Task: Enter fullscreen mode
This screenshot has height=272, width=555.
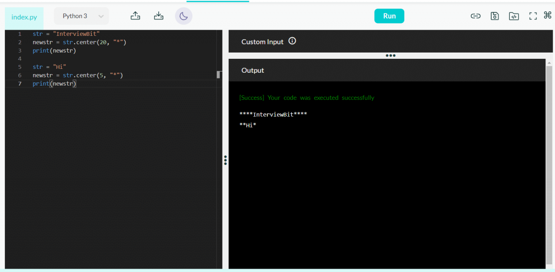Action: pyautogui.click(x=533, y=16)
